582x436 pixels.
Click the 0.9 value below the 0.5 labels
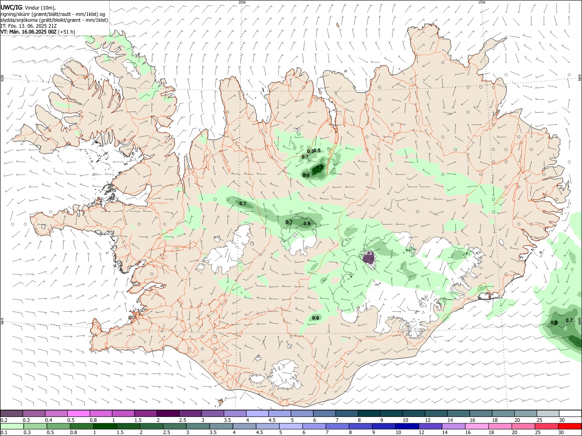[306, 175]
